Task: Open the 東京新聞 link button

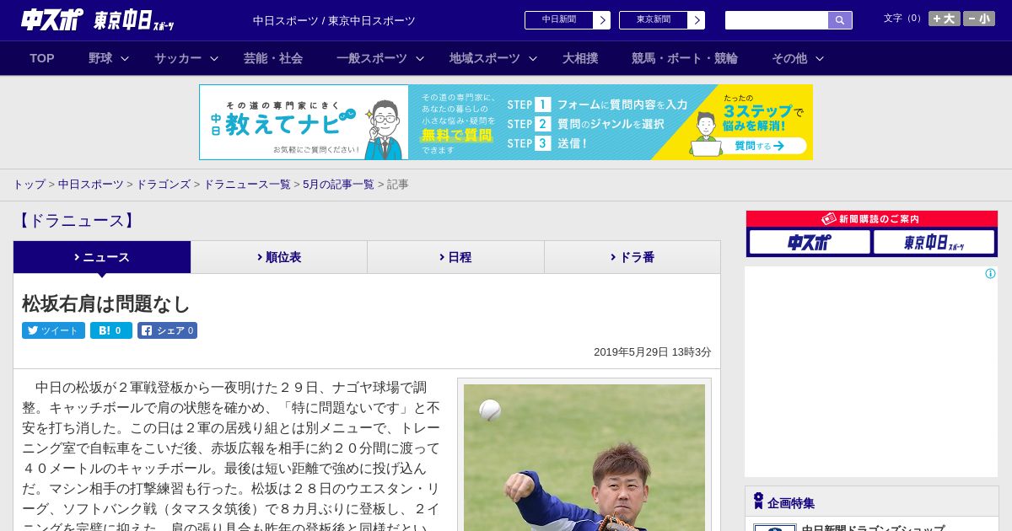Action: pos(662,20)
